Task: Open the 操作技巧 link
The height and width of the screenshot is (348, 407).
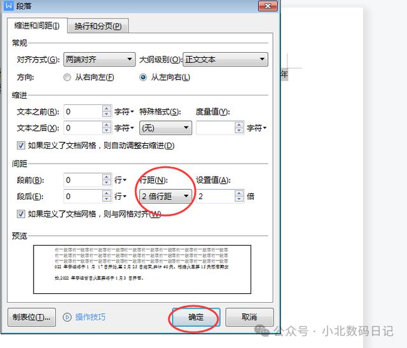Action: point(90,317)
